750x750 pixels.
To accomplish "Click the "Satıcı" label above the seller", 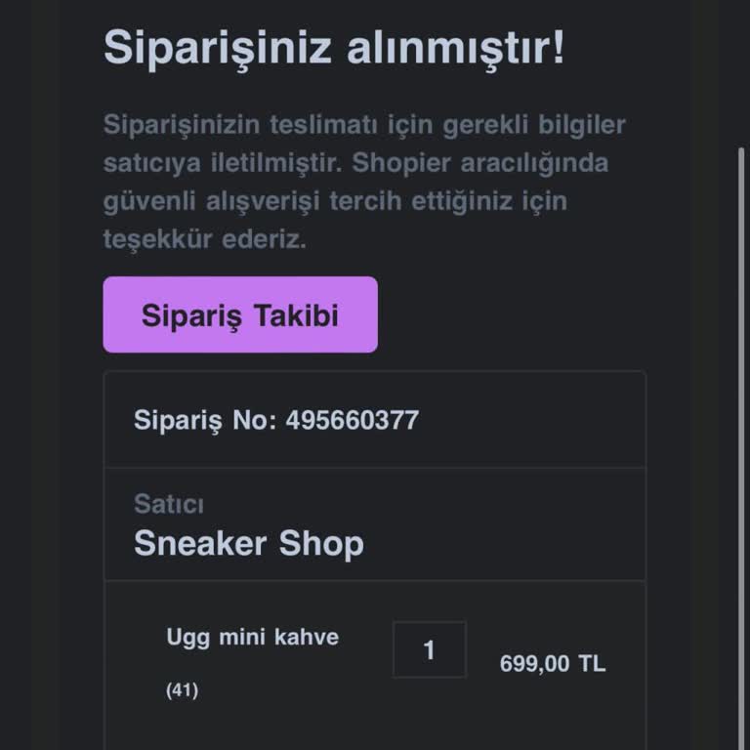I will [x=168, y=504].
